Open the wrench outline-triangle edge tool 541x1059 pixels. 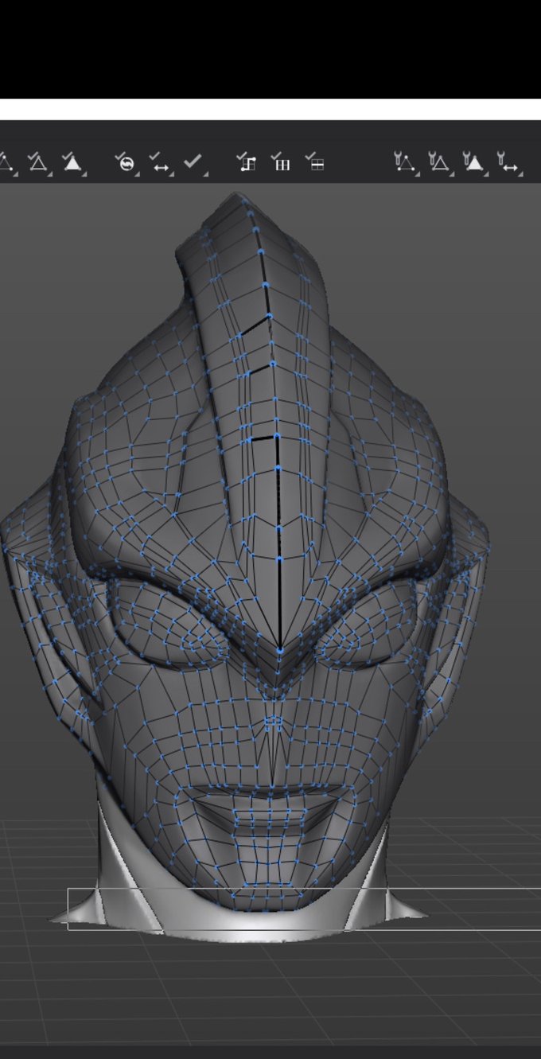439,162
